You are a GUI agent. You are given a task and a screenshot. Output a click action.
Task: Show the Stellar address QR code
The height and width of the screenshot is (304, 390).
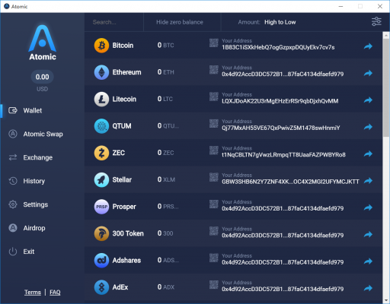(214, 177)
